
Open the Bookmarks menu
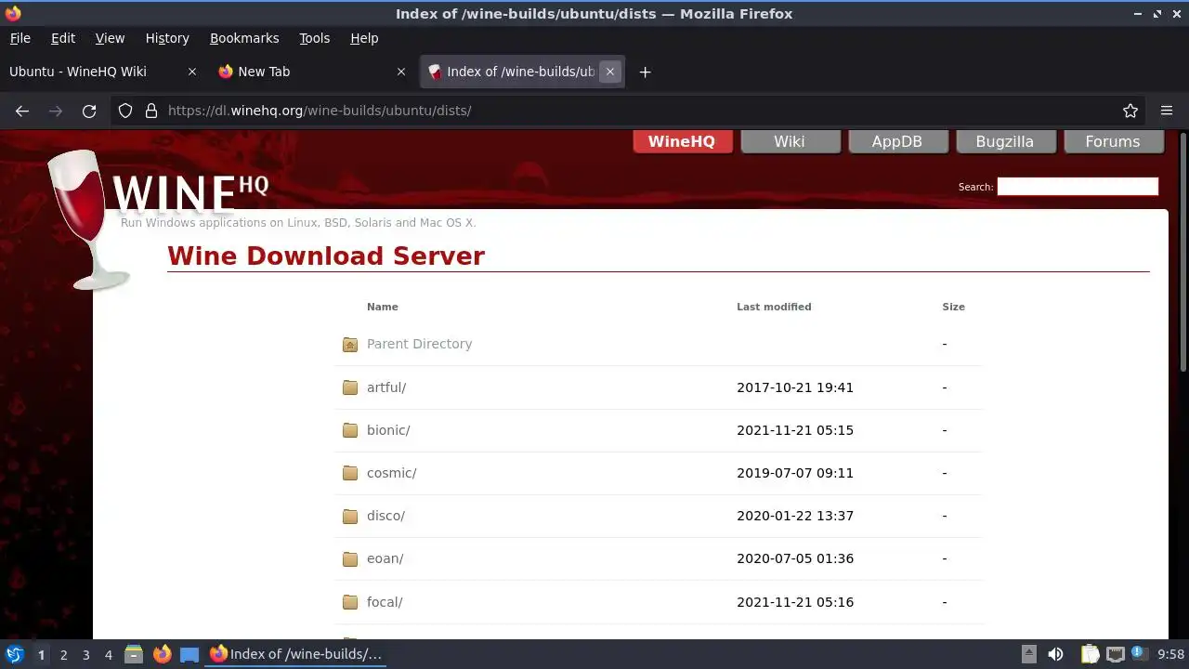[x=244, y=38]
